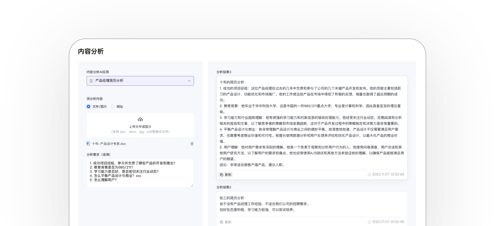Screen dimensions: 495x226
Task: Click the cloud upload icon
Action: click(140, 120)
